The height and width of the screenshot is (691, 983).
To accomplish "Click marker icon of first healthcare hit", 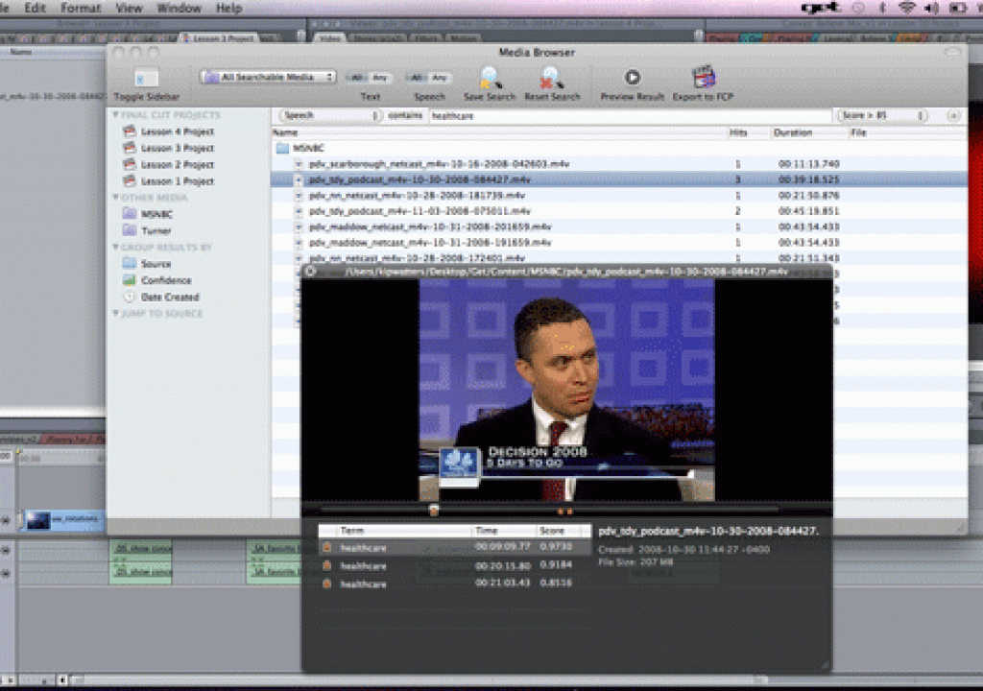I will point(326,547).
